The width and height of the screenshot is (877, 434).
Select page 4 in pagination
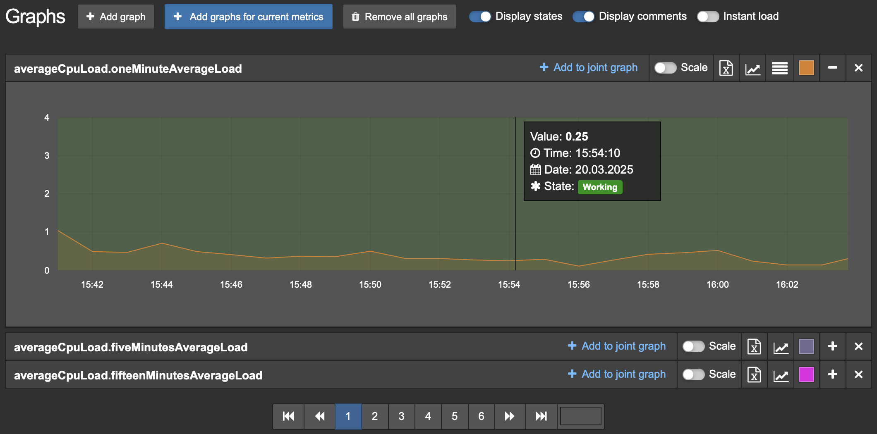click(428, 416)
